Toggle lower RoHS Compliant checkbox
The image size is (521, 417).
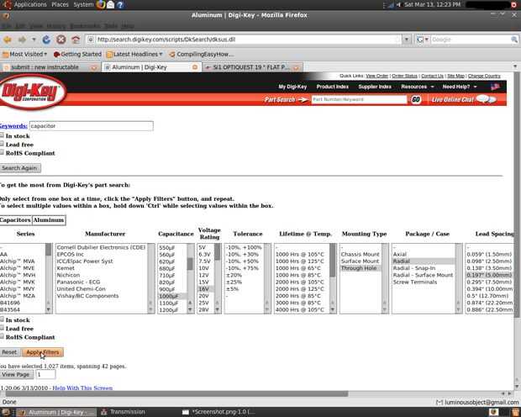pos(2,336)
